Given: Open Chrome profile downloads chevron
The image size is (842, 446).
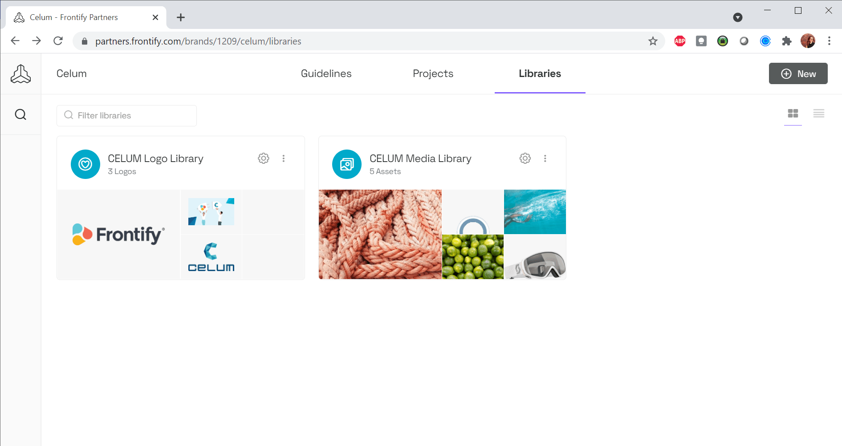Looking at the screenshot, I should pos(738,17).
